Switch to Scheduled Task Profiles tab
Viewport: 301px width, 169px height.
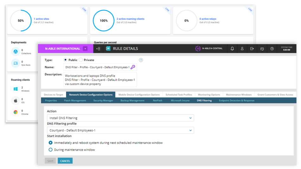(179, 95)
